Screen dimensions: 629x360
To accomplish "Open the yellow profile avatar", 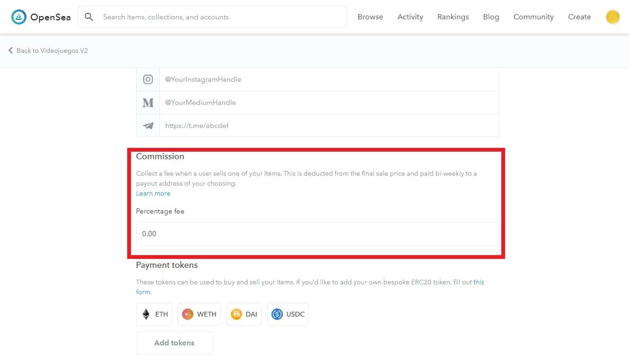I will (612, 17).
